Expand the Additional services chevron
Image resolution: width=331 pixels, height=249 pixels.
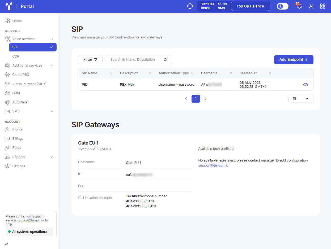pos(52,65)
